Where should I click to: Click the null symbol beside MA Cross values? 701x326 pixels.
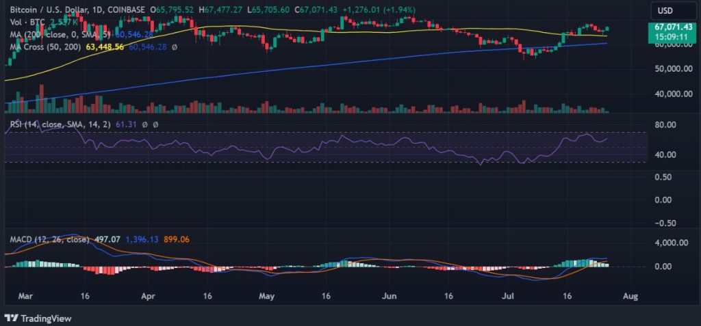tap(174, 47)
